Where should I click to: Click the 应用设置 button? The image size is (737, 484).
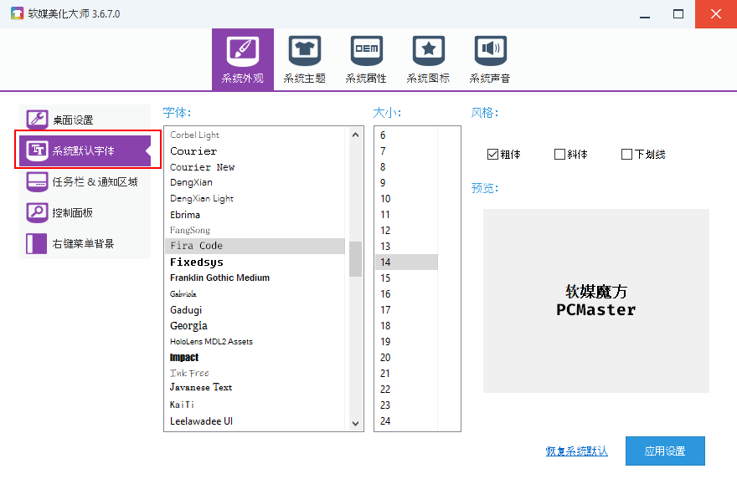[x=664, y=451]
